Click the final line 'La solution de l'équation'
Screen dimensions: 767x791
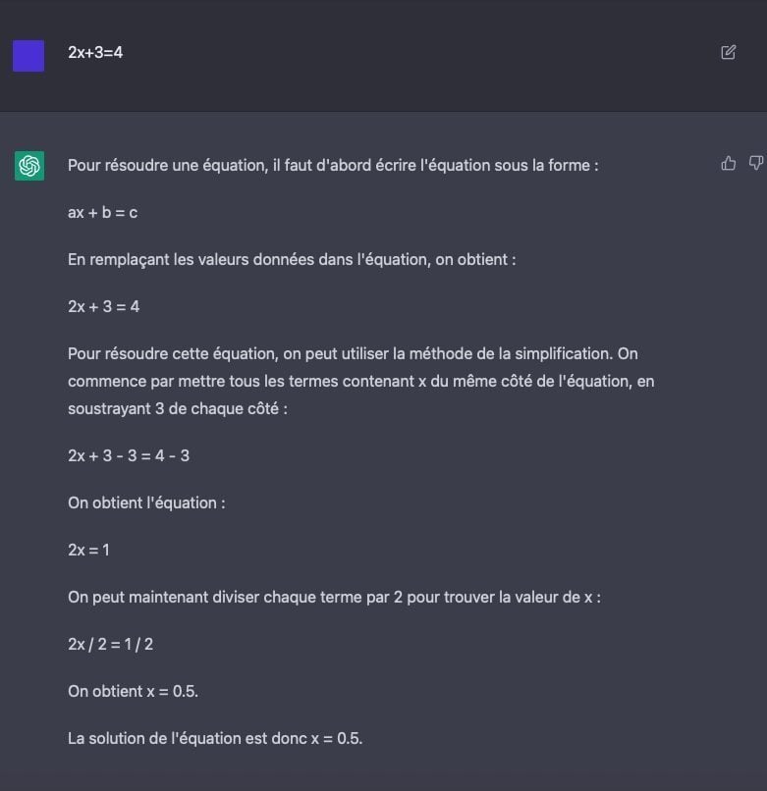coord(215,739)
